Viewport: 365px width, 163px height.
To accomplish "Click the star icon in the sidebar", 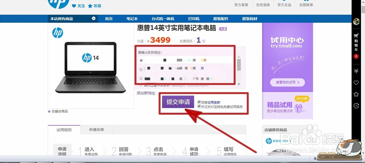I will 356,94.
